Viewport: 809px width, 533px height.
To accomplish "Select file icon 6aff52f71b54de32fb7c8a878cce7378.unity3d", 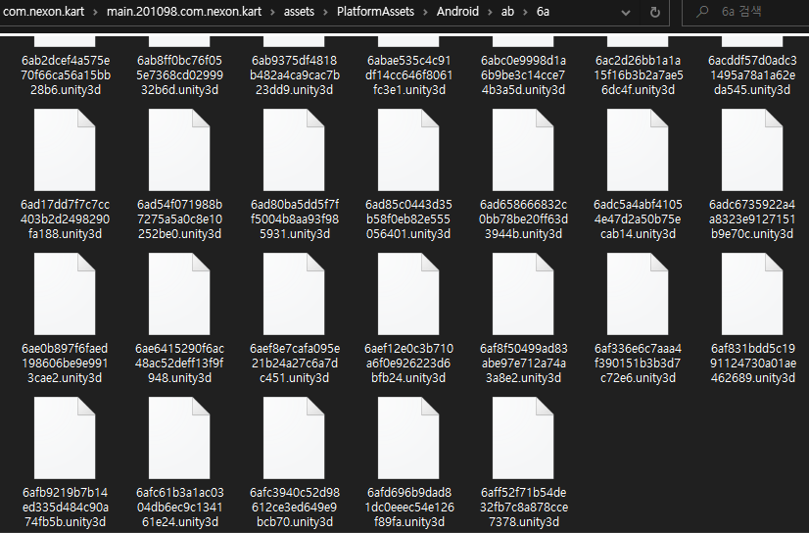I will point(523,438).
